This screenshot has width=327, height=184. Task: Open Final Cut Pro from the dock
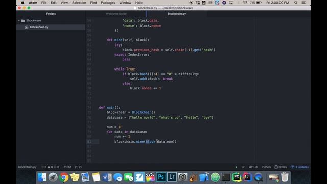(150, 177)
